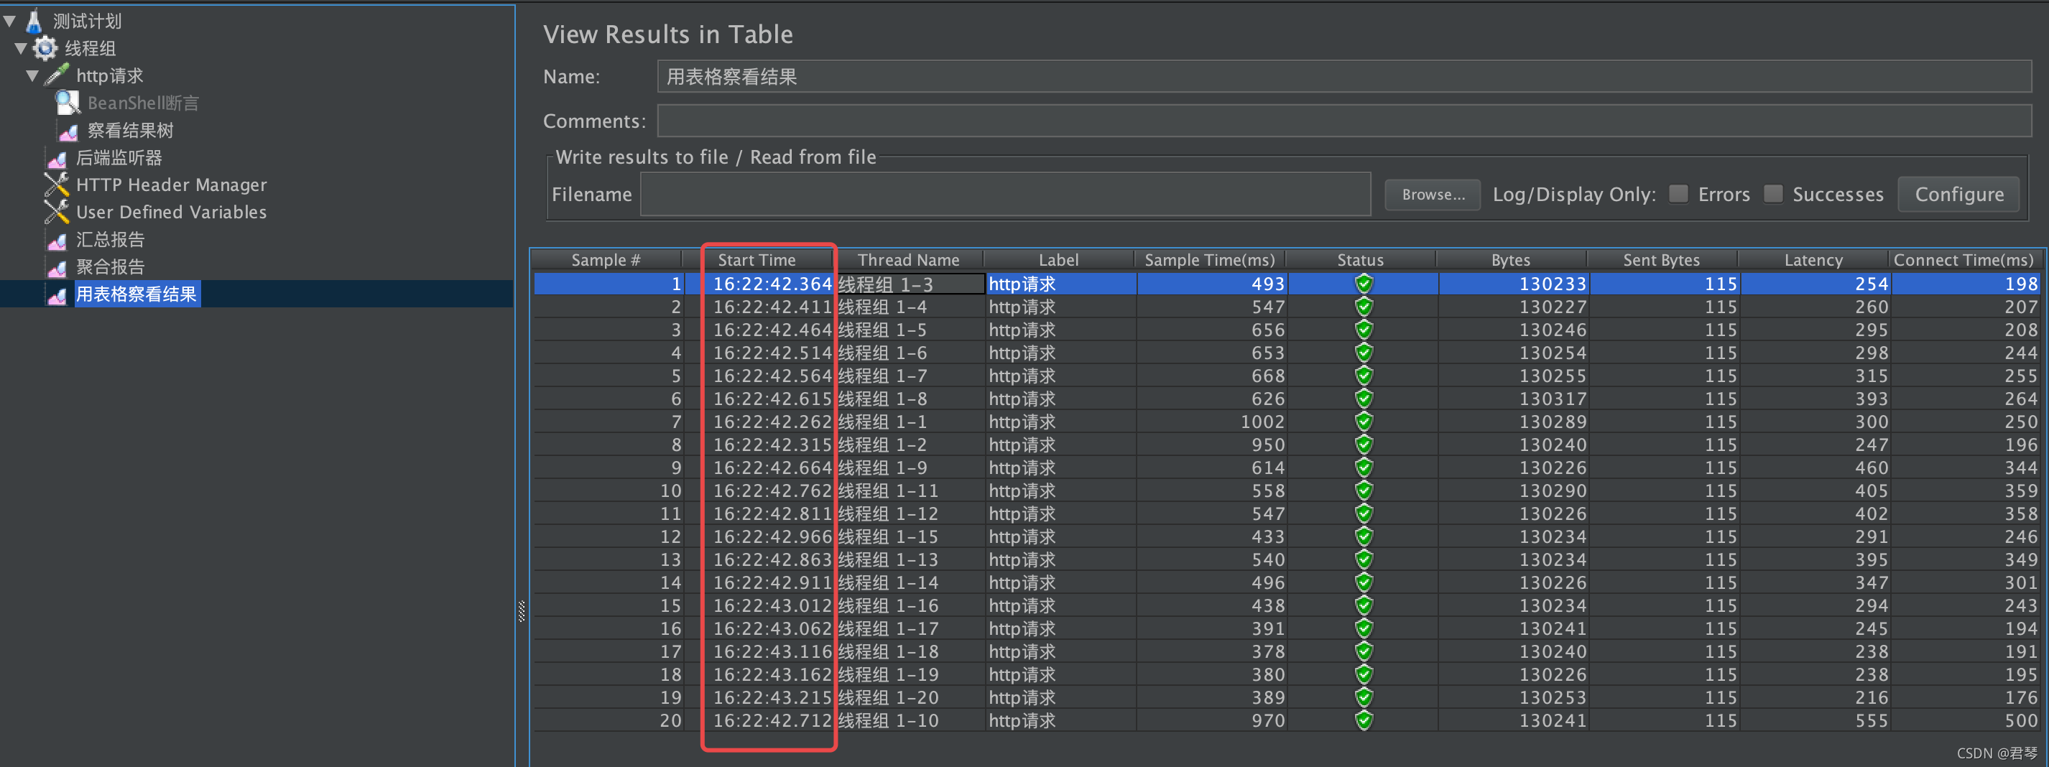This screenshot has width=2049, height=767.
Task: Click the 察看结果树 listener icon
Action: tap(68, 131)
